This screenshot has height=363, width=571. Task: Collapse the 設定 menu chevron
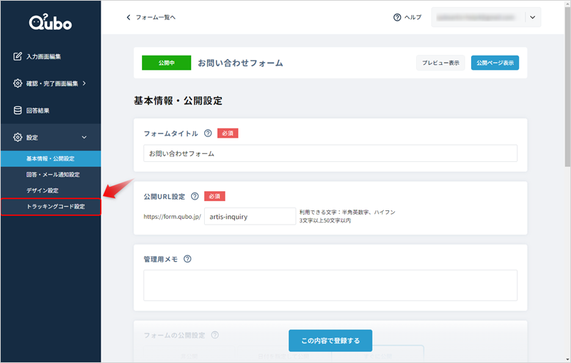click(x=84, y=138)
